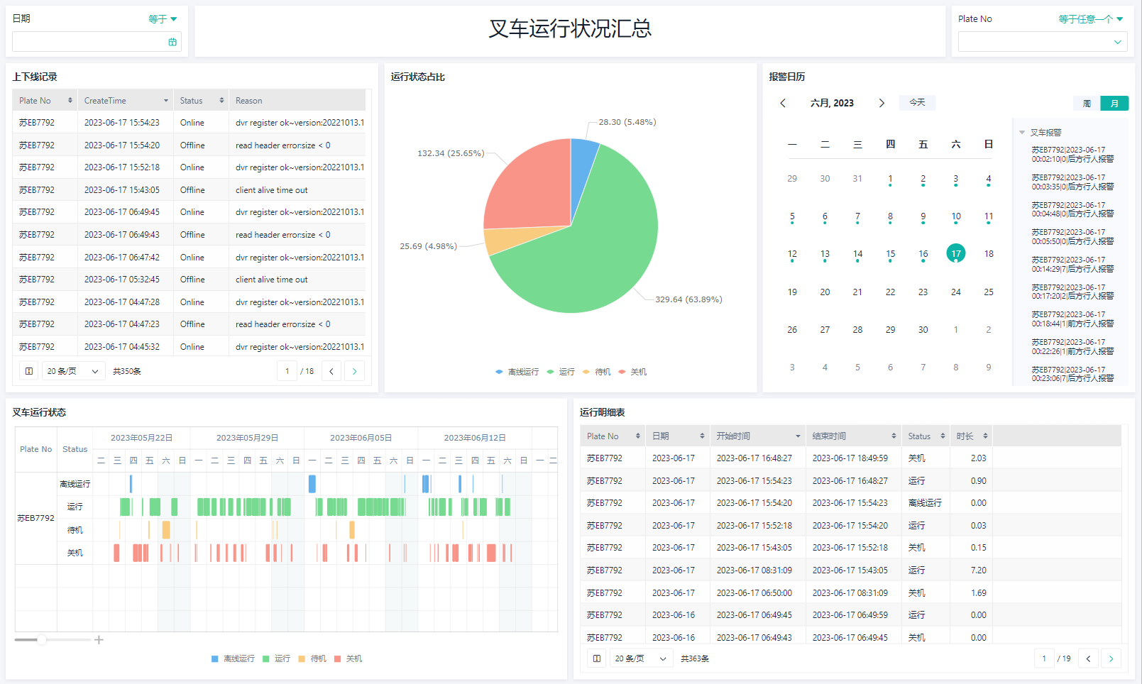Screen dimensions: 1142x684
Task: Toggle the 运行 series in pie chart legend
Action: (561, 372)
